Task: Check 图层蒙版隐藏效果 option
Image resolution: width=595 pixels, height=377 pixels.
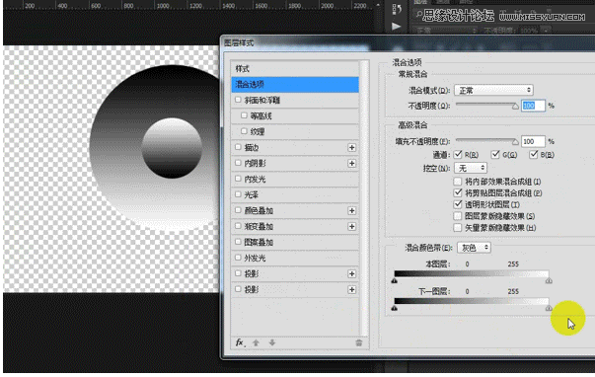Action: [458, 216]
